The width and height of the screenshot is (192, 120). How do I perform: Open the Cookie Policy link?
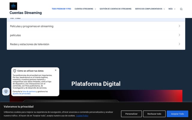(x=82, y=116)
